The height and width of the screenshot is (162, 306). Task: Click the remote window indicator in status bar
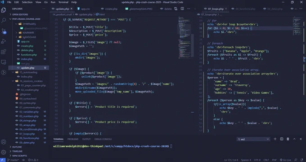coord(3,160)
